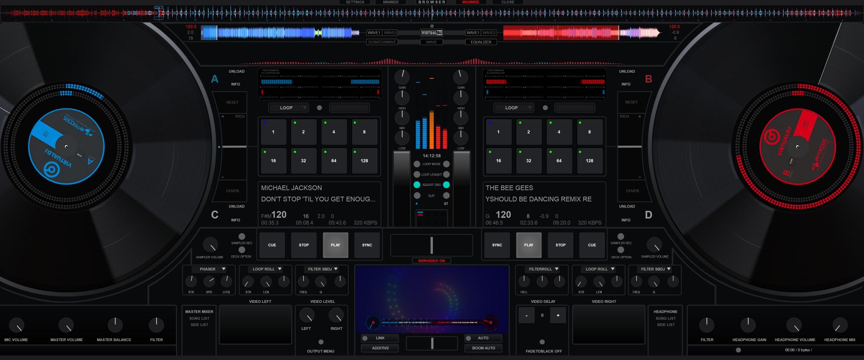Viewport: 864px width, 360px height.
Task: Open left FILTER SBDJ effect dropdown
Action: coord(322,269)
